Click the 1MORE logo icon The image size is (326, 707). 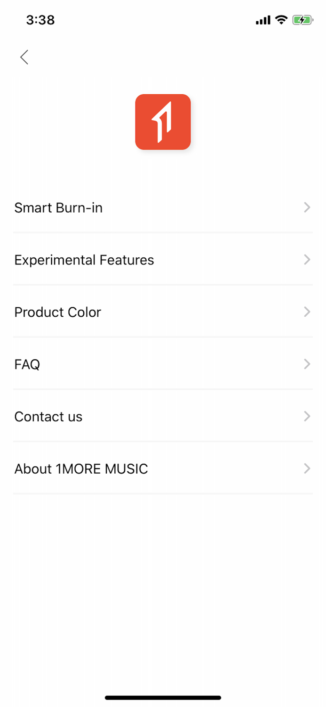(163, 122)
